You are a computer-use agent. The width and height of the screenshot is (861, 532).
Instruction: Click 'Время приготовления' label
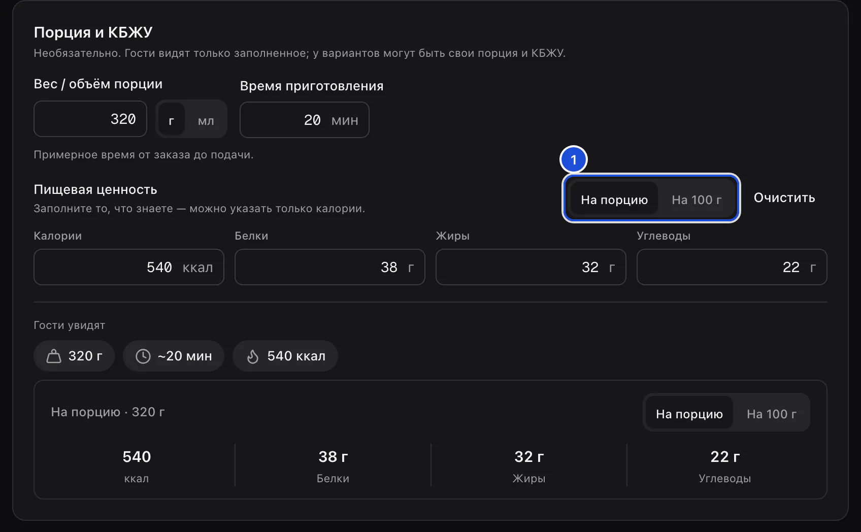312,86
